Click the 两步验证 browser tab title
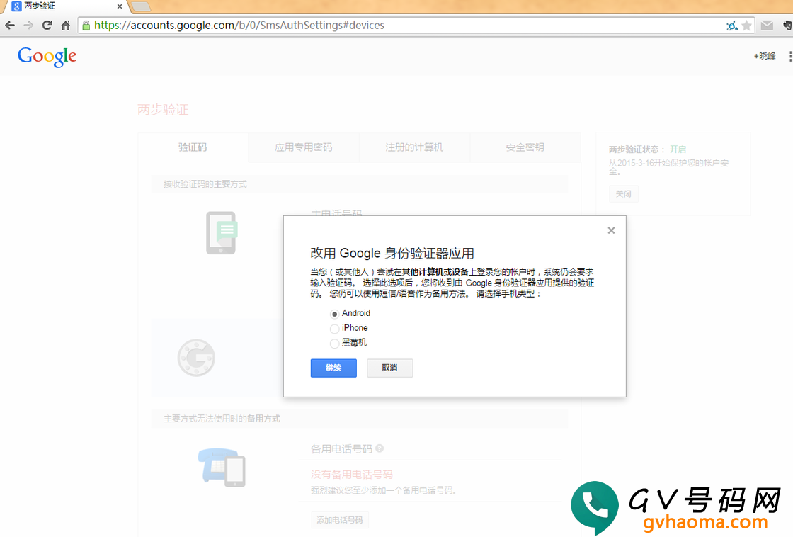The image size is (793, 537). [x=40, y=6]
